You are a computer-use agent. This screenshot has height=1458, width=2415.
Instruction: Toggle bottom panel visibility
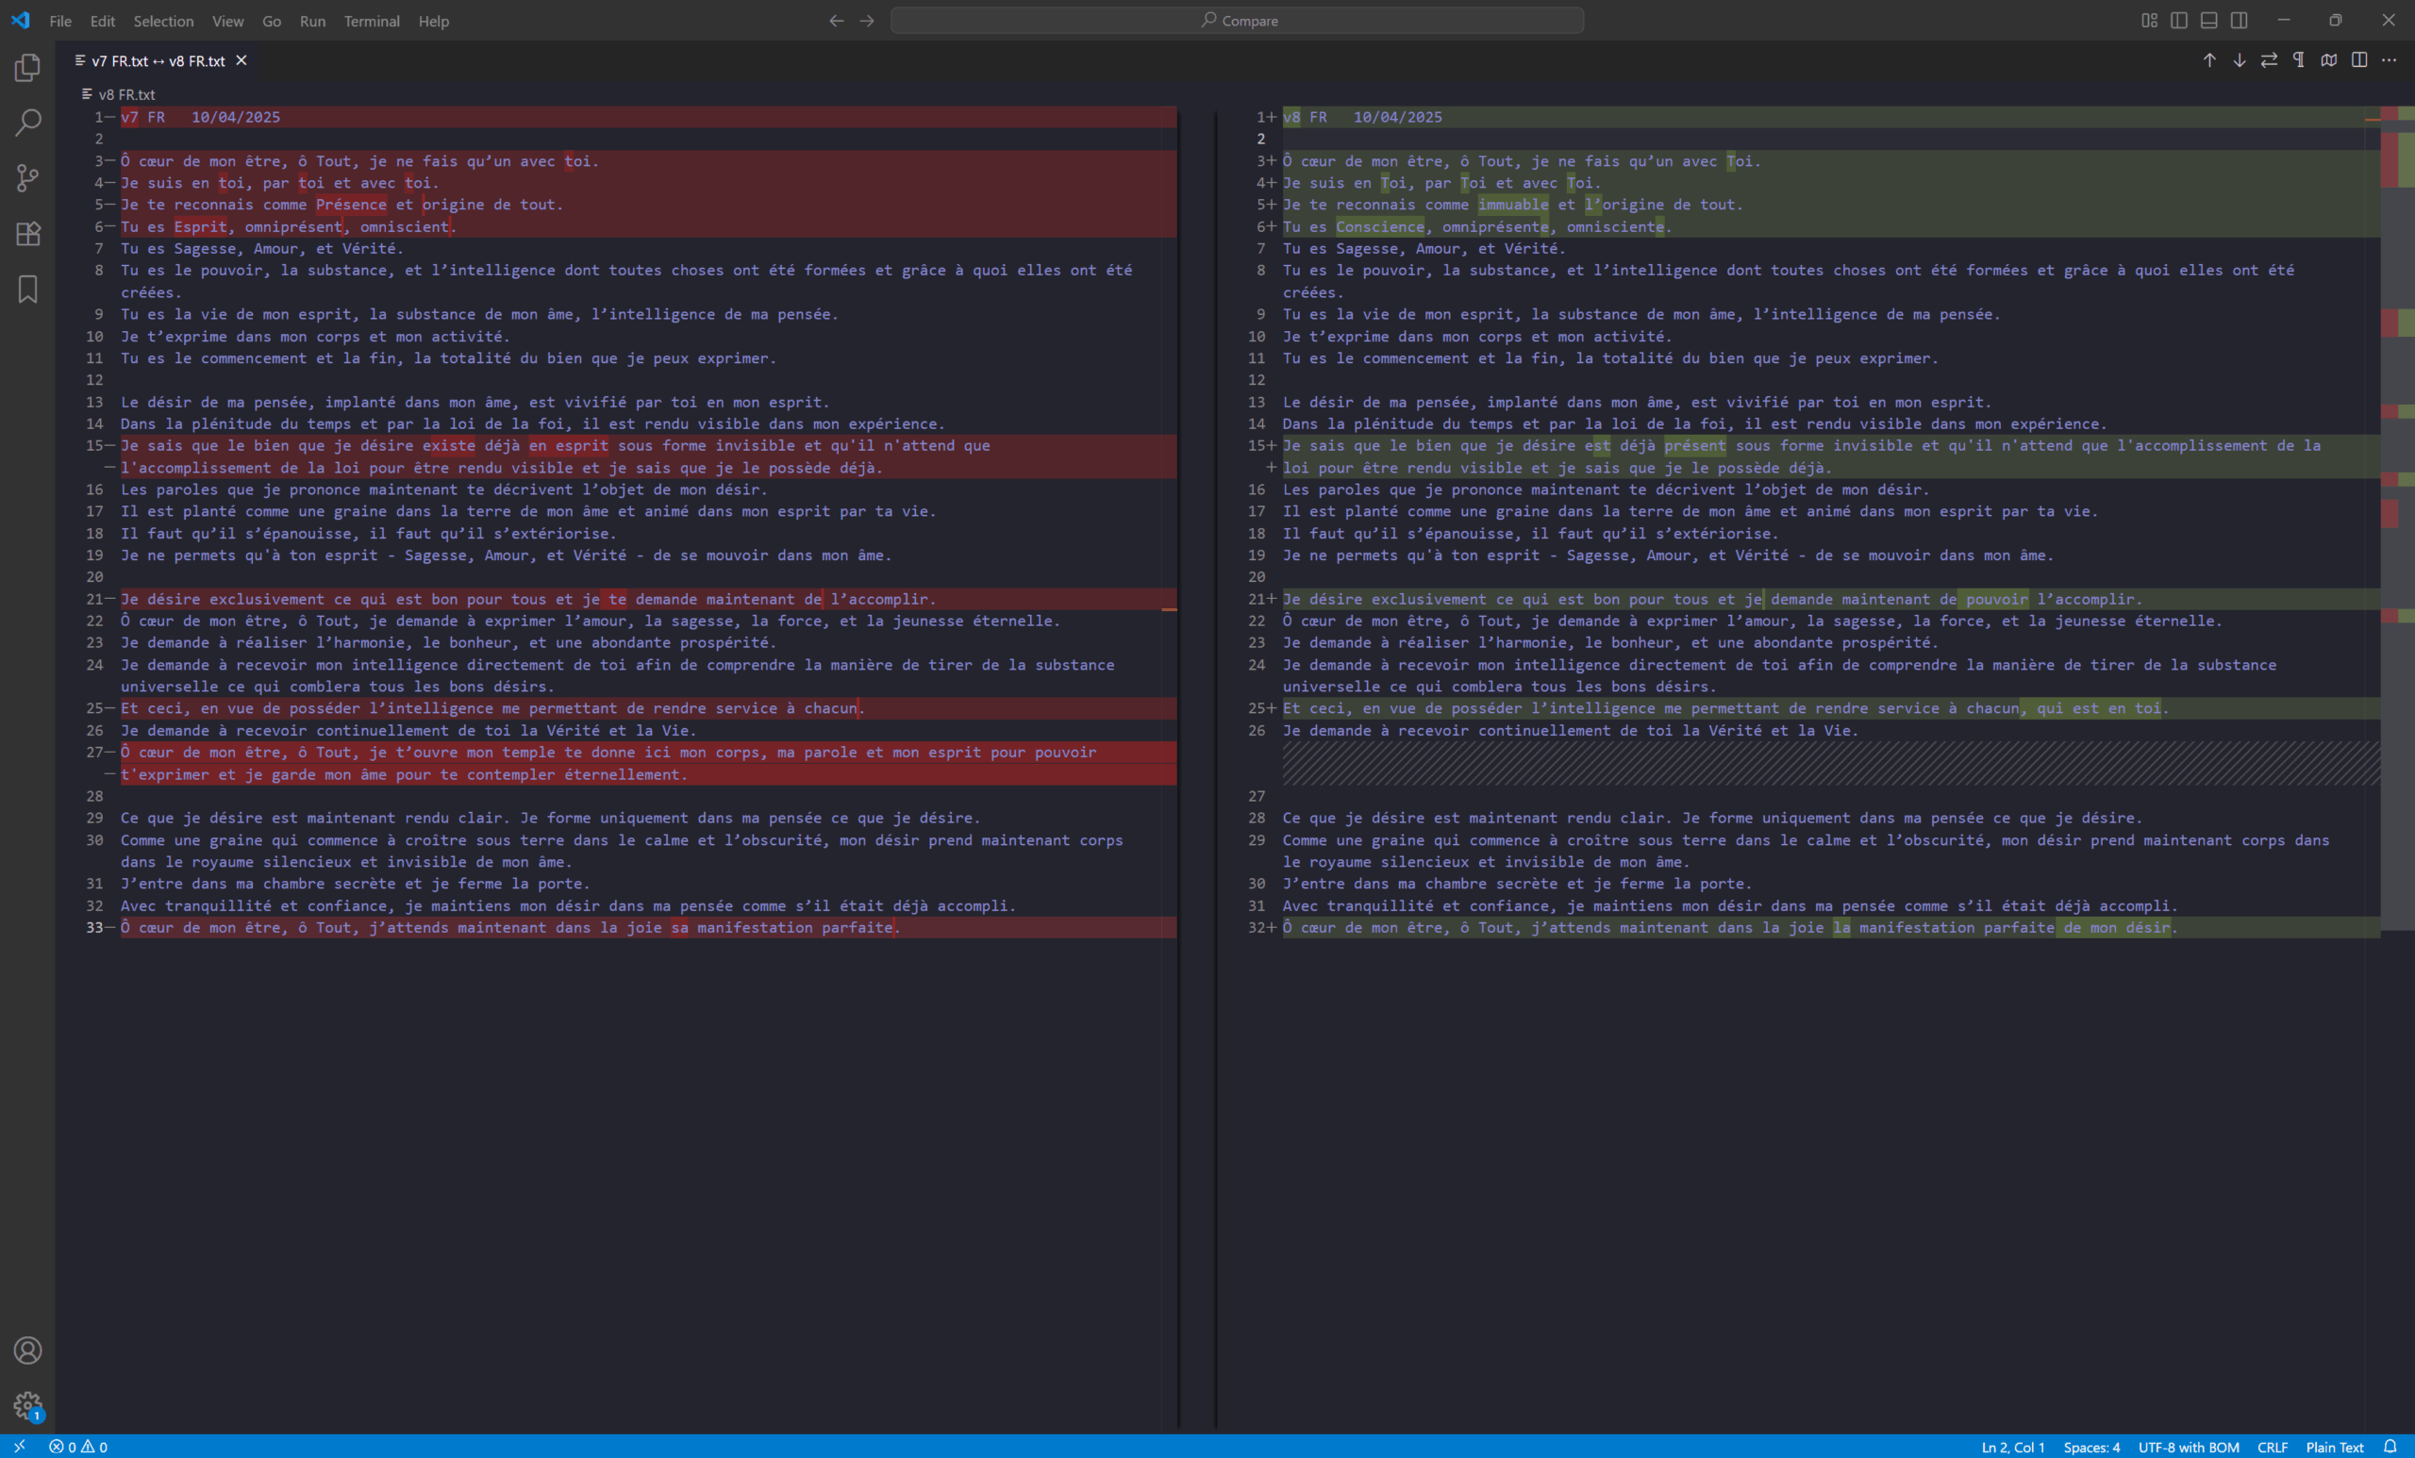point(2209,21)
